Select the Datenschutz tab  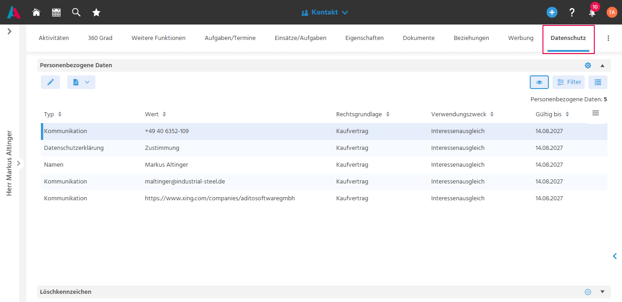coord(568,38)
